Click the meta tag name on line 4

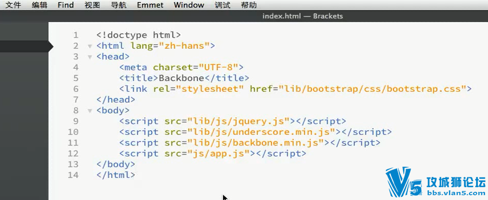tap(136, 67)
